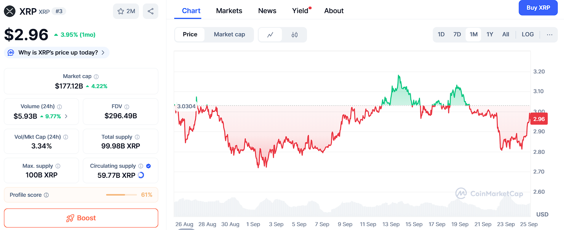Click the $2.96 current price heading

click(26, 35)
